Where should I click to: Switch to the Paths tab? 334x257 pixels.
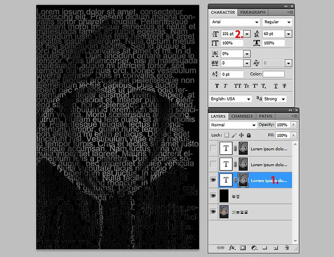pyautogui.click(x=266, y=116)
